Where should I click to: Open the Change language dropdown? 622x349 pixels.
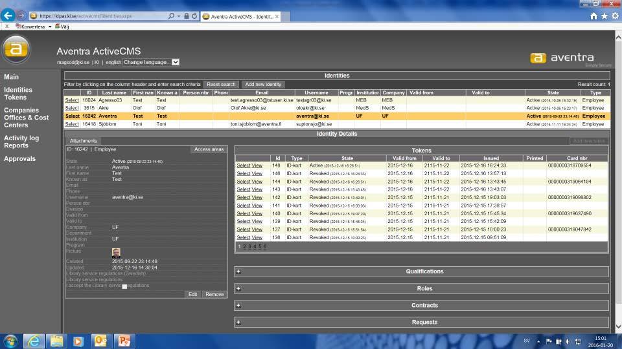(151, 62)
